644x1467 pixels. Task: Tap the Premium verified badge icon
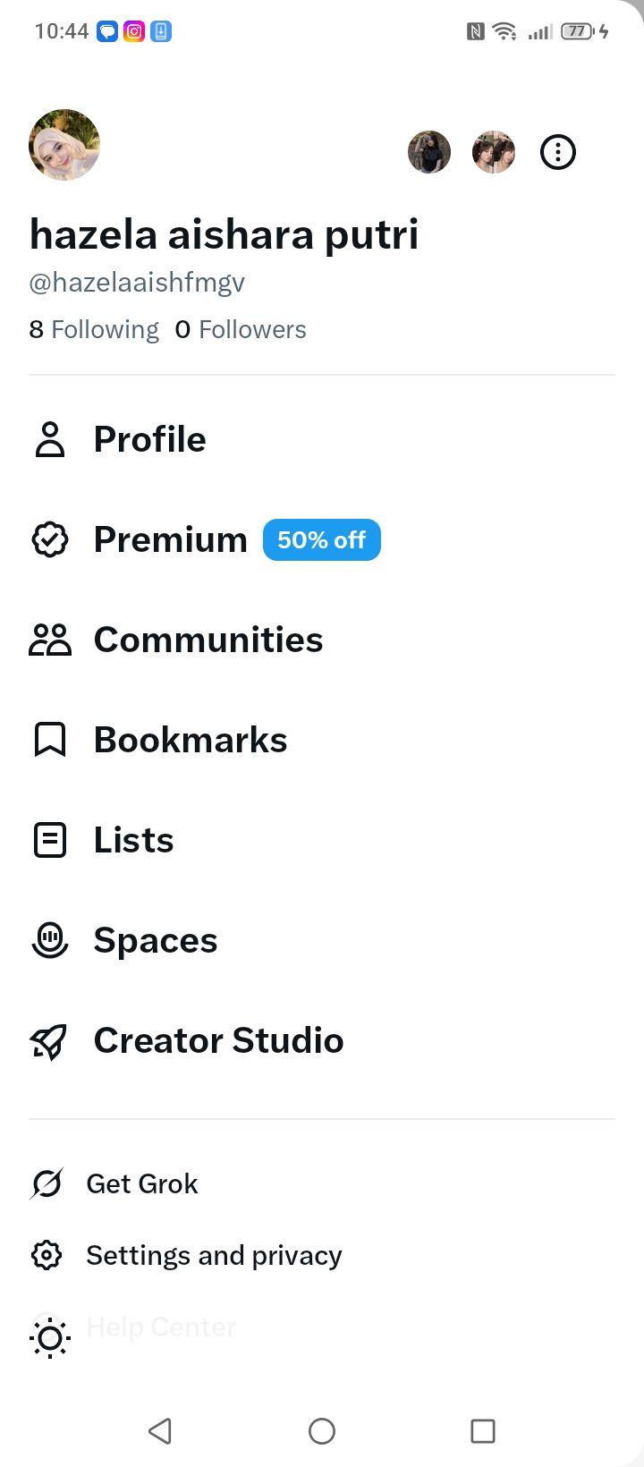point(50,539)
